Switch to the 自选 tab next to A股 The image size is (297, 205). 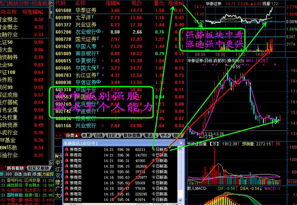[x=99, y=135]
